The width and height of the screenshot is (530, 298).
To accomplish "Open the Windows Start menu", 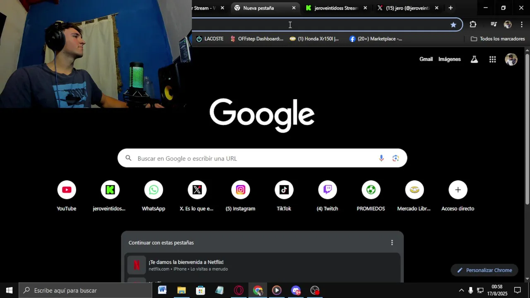I will point(10,290).
